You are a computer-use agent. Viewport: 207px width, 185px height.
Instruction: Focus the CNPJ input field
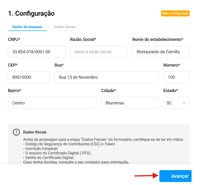pyautogui.click(x=36, y=52)
